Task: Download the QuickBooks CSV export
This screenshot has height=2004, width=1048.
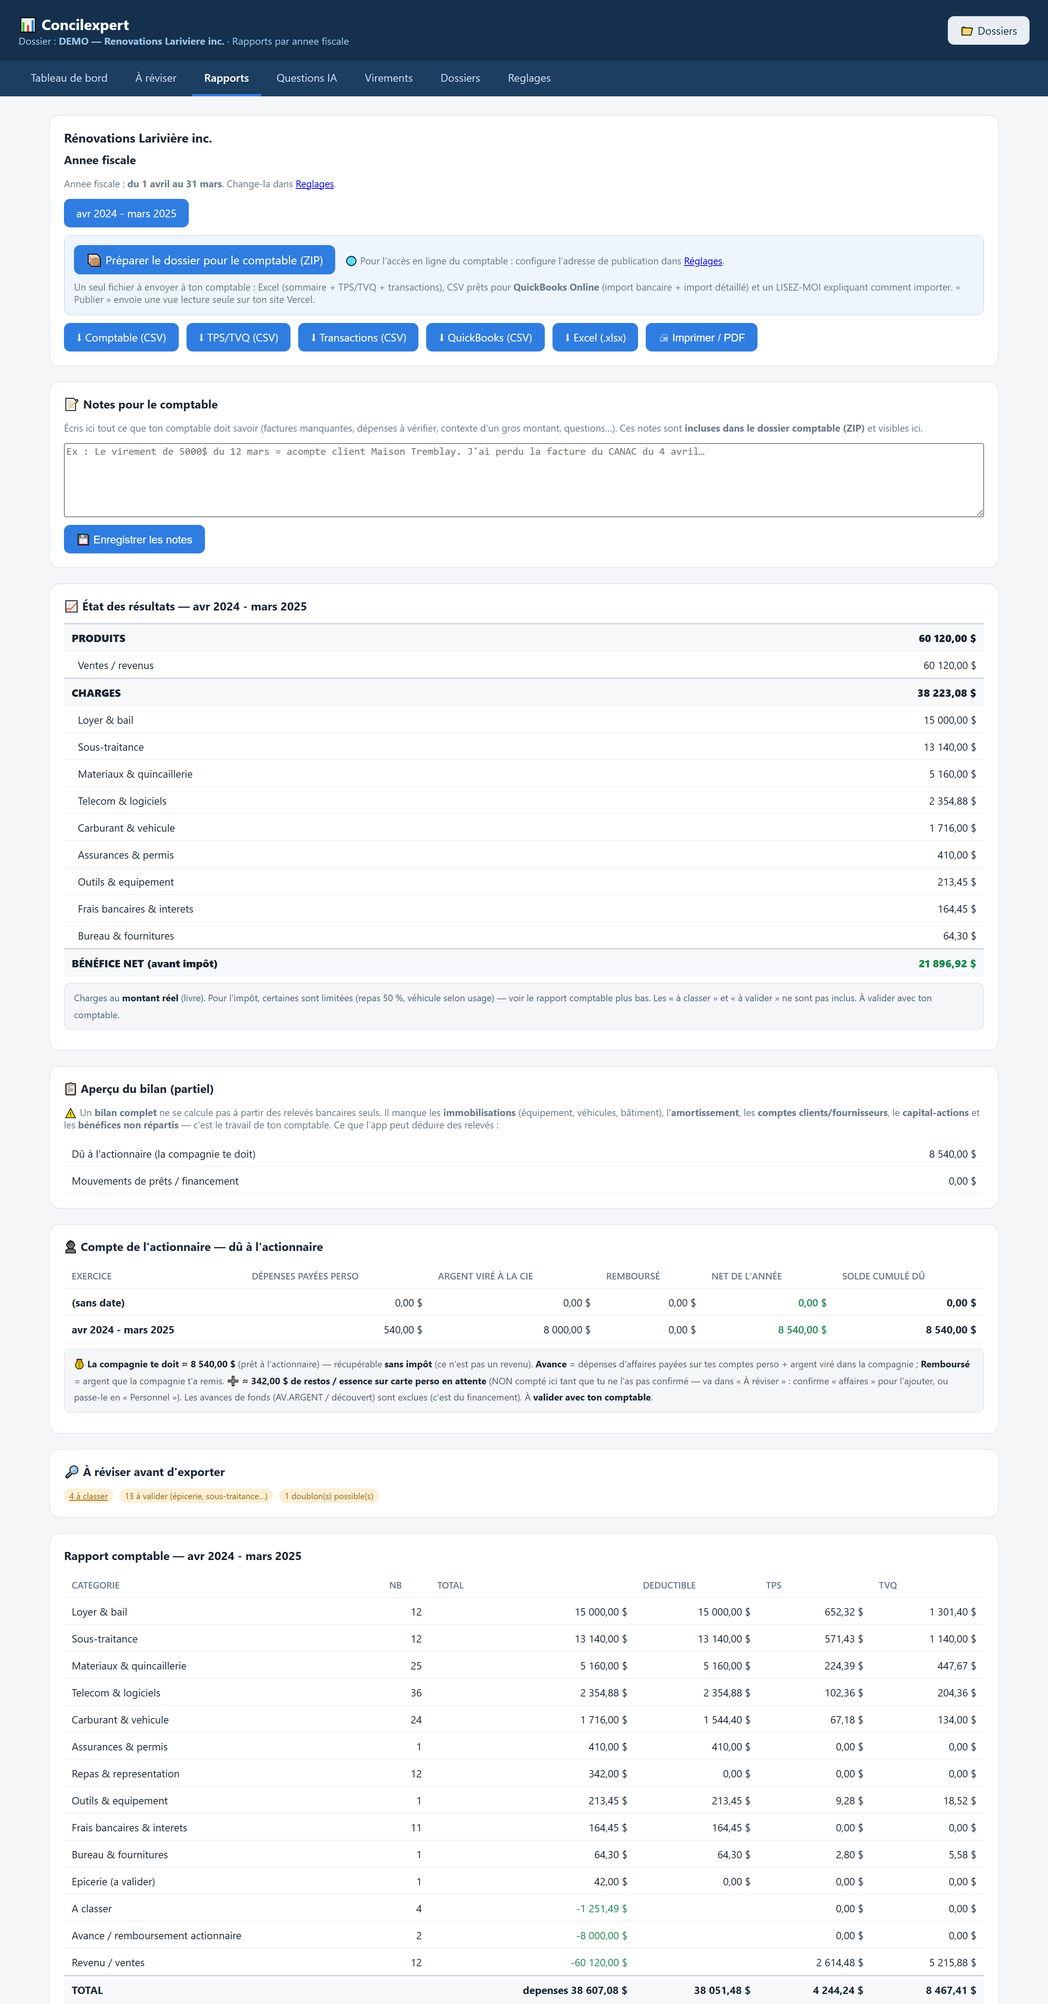Action: (x=485, y=338)
